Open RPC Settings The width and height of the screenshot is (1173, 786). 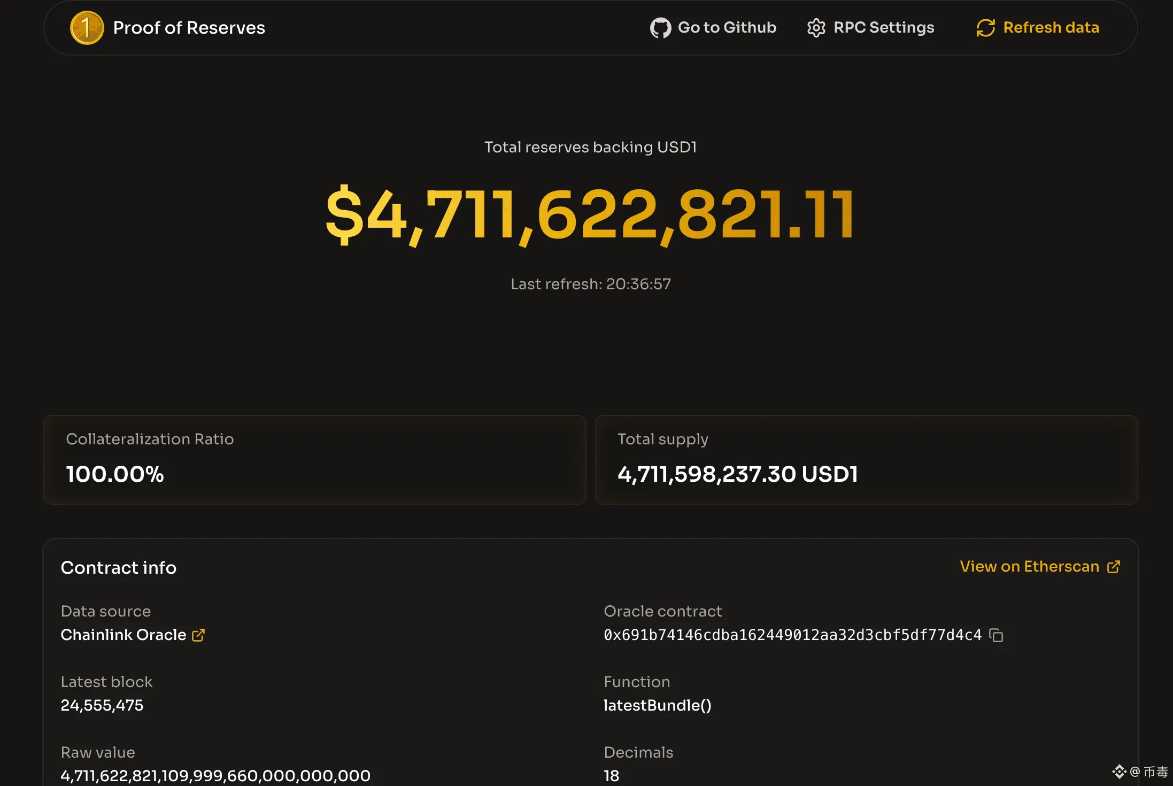pos(883,28)
